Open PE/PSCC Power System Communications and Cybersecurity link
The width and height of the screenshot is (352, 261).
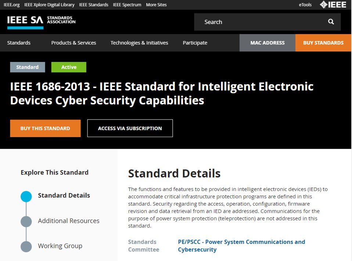click(x=241, y=246)
